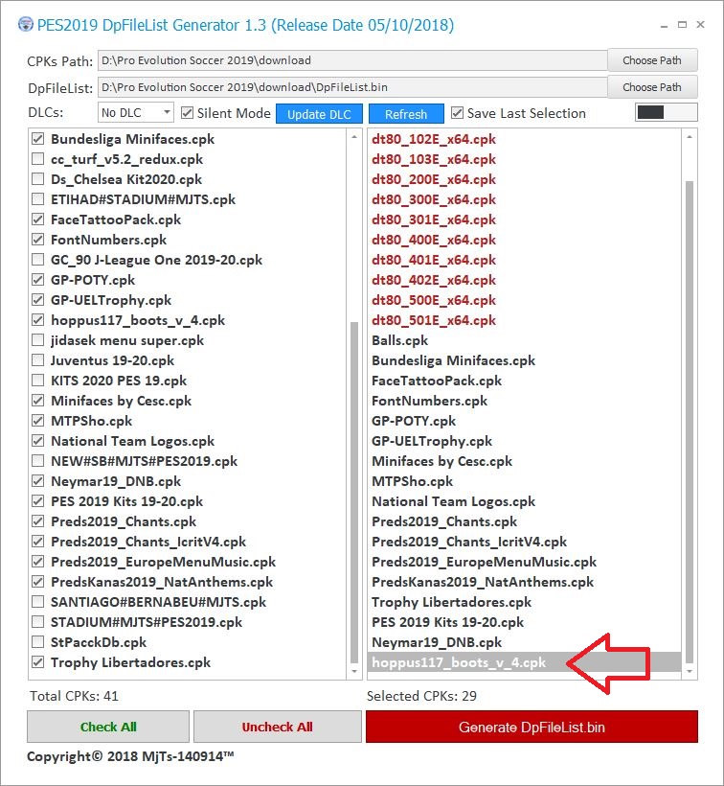724x786 pixels.
Task: Uncheck FaceTattooPack.cpk in left list
Action: click(x=37, y=220)
